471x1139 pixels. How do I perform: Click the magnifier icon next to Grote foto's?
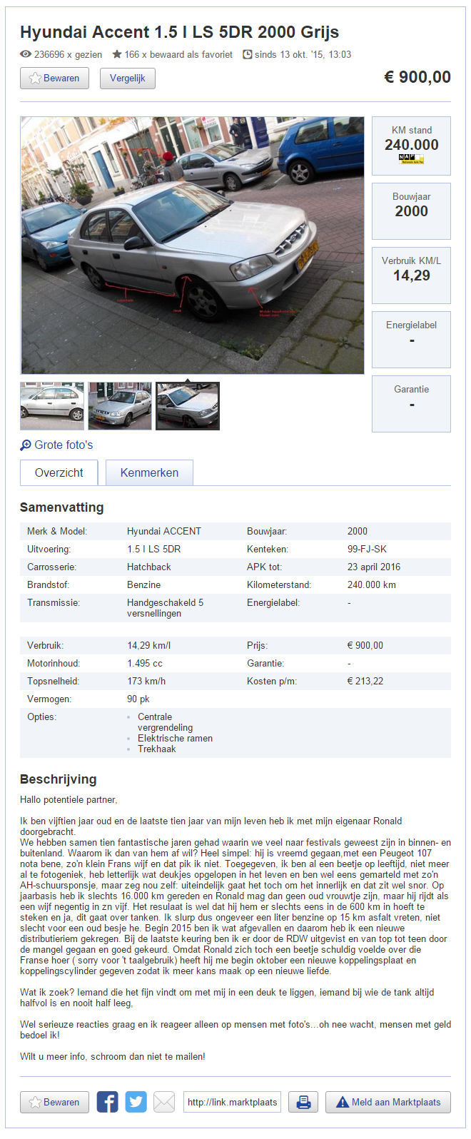(x=25, y=445)
